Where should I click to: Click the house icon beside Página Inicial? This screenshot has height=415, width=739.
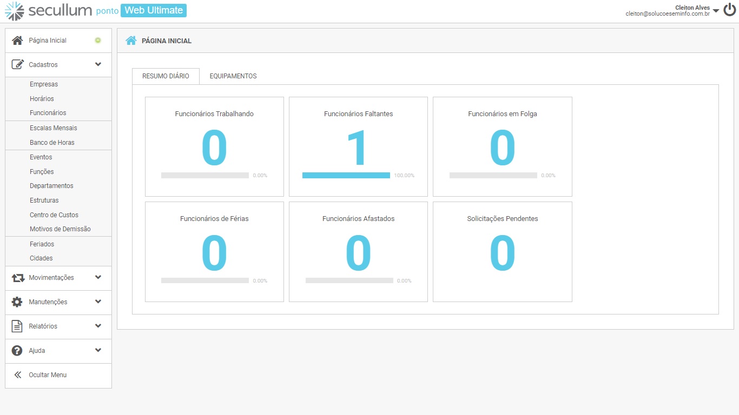point(17,41)
